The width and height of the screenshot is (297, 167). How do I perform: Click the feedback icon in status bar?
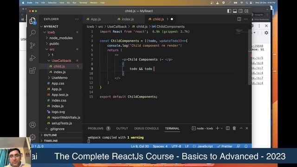coord(239,146)
